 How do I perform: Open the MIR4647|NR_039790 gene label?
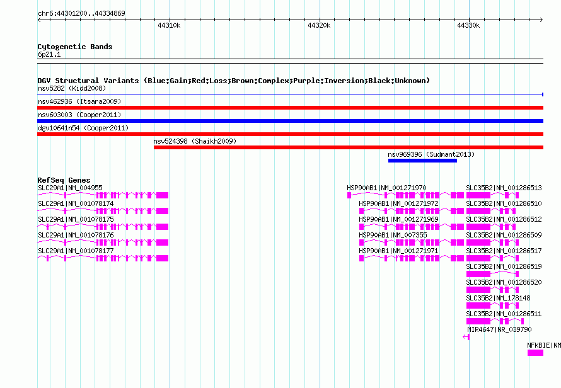click(x=499, y=329)
